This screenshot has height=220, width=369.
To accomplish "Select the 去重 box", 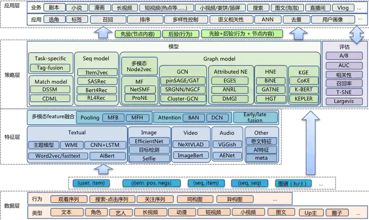I will pos(296,20).
